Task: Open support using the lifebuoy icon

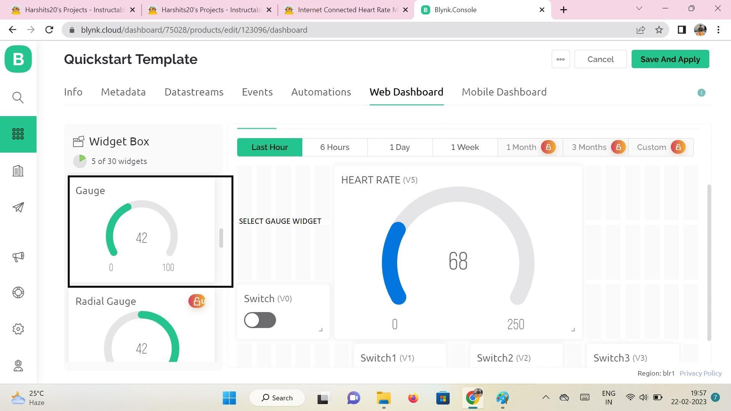Action: pos(18,292)
